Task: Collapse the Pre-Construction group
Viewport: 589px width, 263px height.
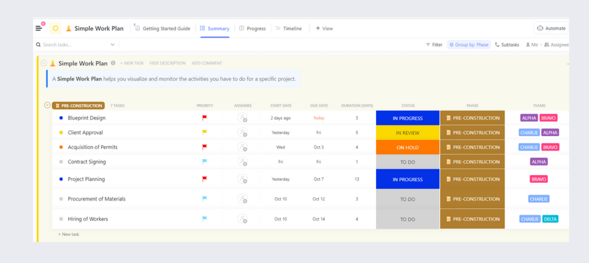Action: click(x=47, y=106)
